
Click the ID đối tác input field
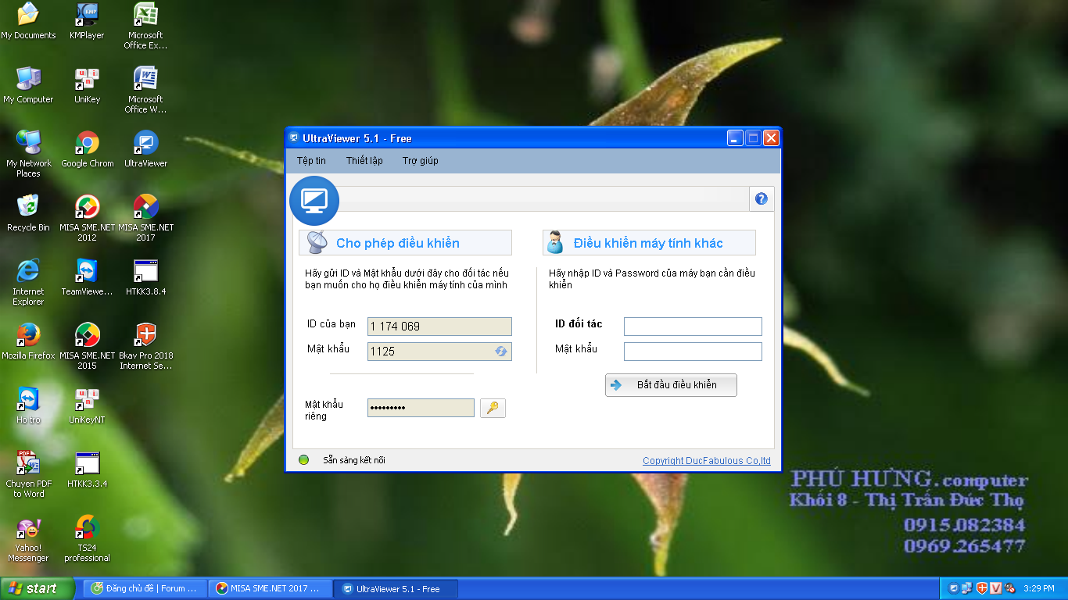[x=693, y=327]
